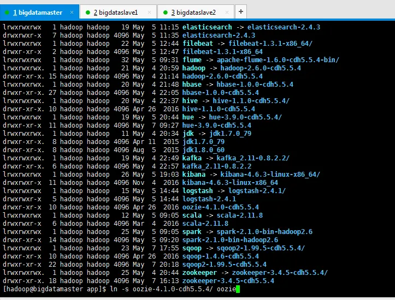Image resolution: width=395 pixels, height=300 pixels.
Task: Click the zookeeper-3.4.5-cdh5.5.4 directory name
Action: click(x=228, y=281)
